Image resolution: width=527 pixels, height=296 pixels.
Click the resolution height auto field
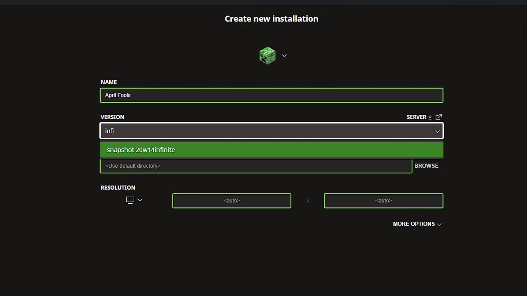coord(383,201)
